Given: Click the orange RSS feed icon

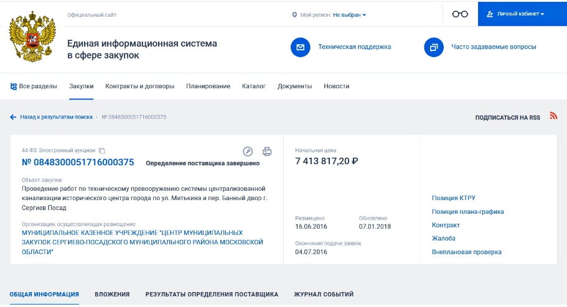Looking at the screenshot, I should (x=553, y=116).
